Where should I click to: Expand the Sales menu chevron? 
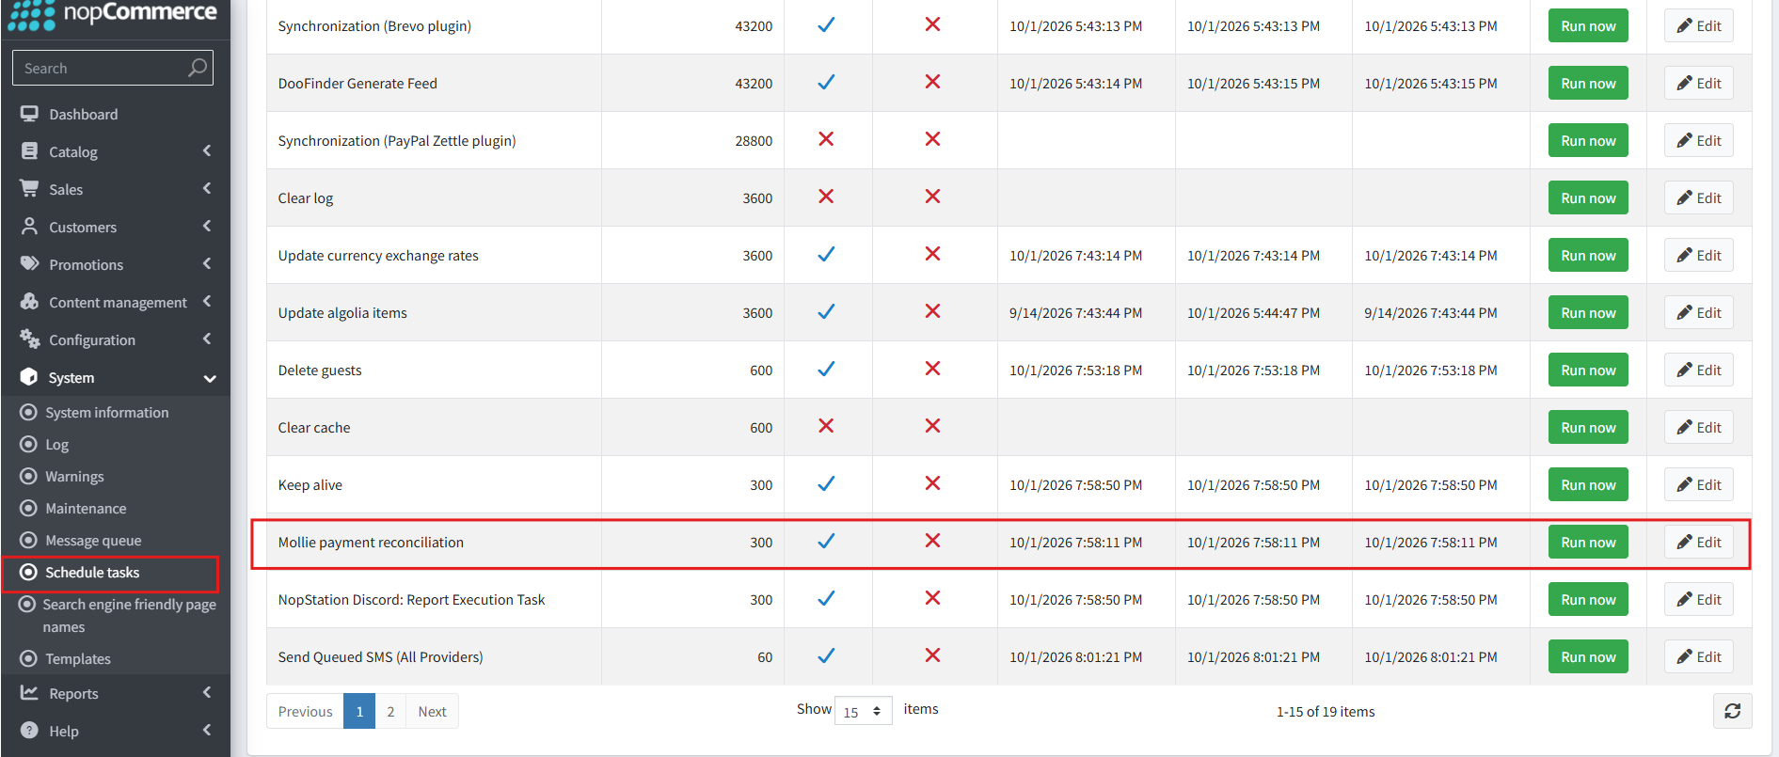(207, 188)
